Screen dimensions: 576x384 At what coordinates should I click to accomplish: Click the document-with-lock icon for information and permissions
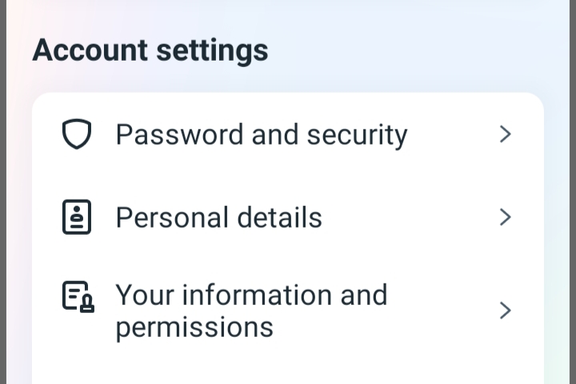click(x=78, y=297)
